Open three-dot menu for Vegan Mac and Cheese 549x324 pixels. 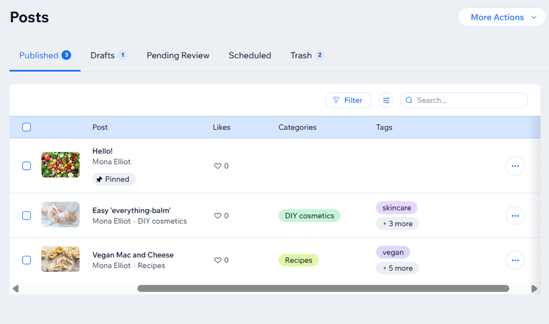(x=515, y=260)
